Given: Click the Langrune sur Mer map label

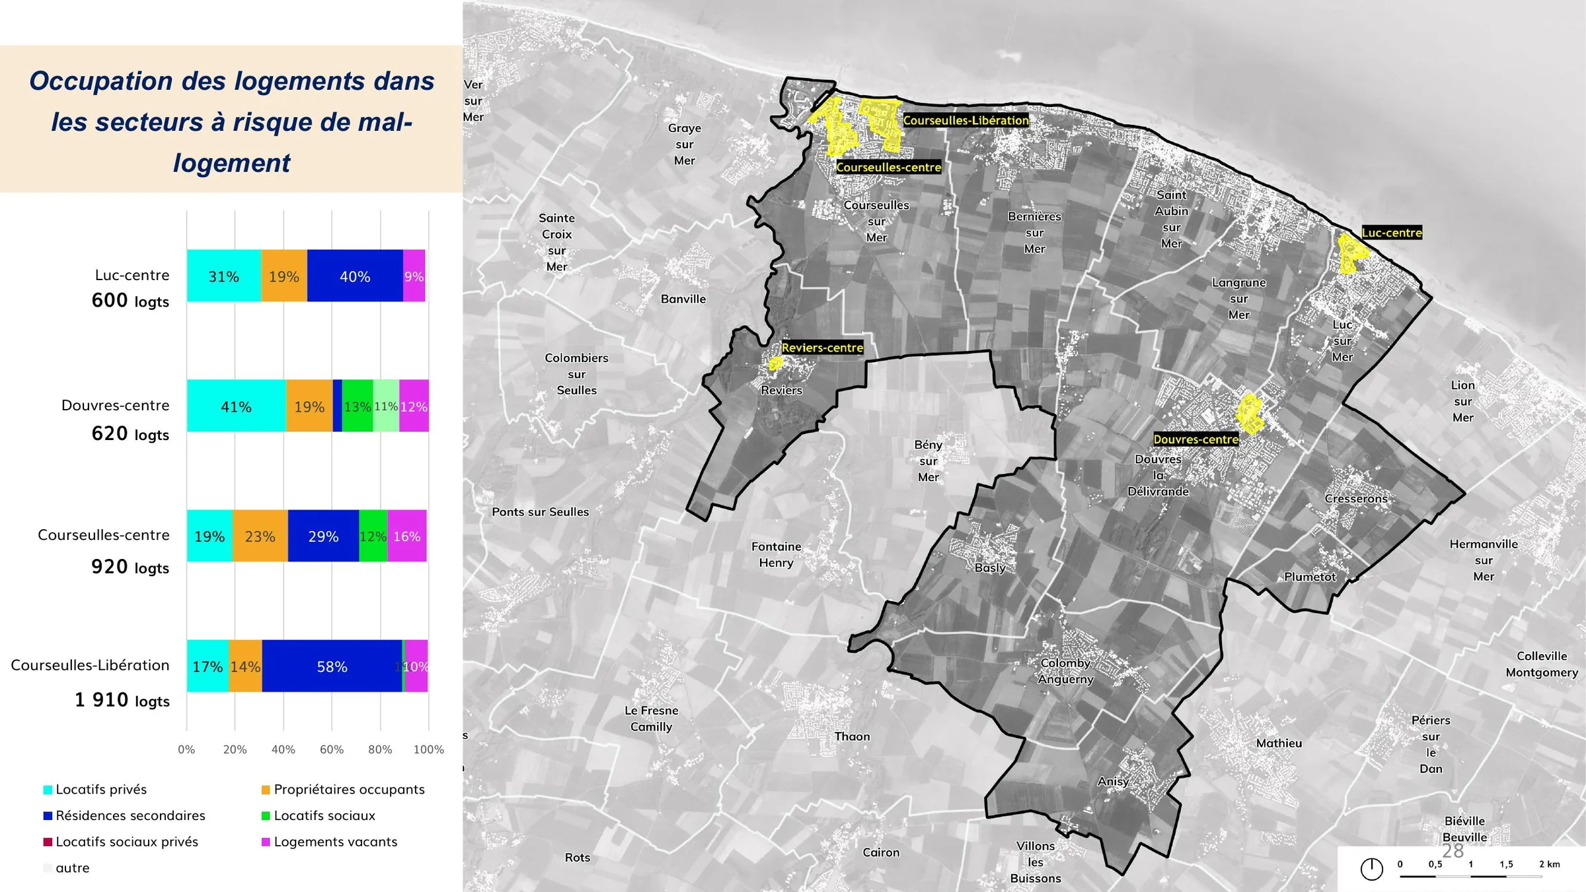Looking at the screenshot, I should [1239, 299].
